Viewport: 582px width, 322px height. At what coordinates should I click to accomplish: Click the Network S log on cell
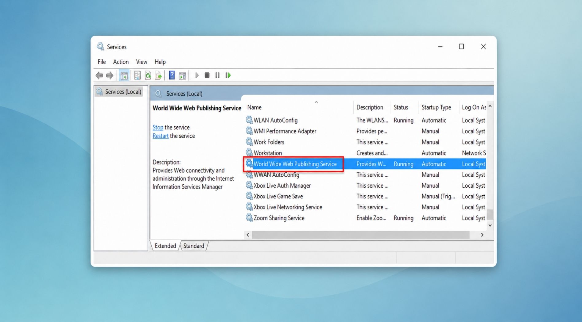coord(474,153)
